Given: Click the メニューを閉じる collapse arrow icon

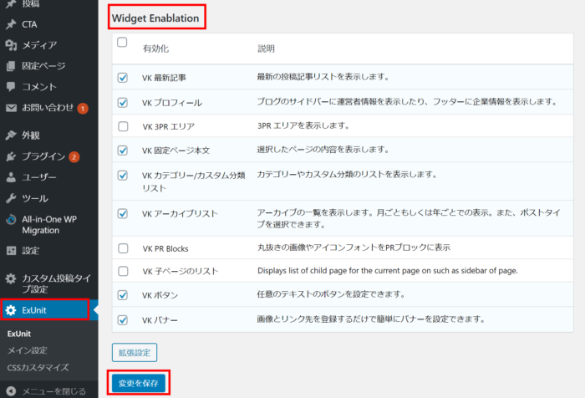Looking at the screenshot, I should pyautogui.click(x=11, y=391).
